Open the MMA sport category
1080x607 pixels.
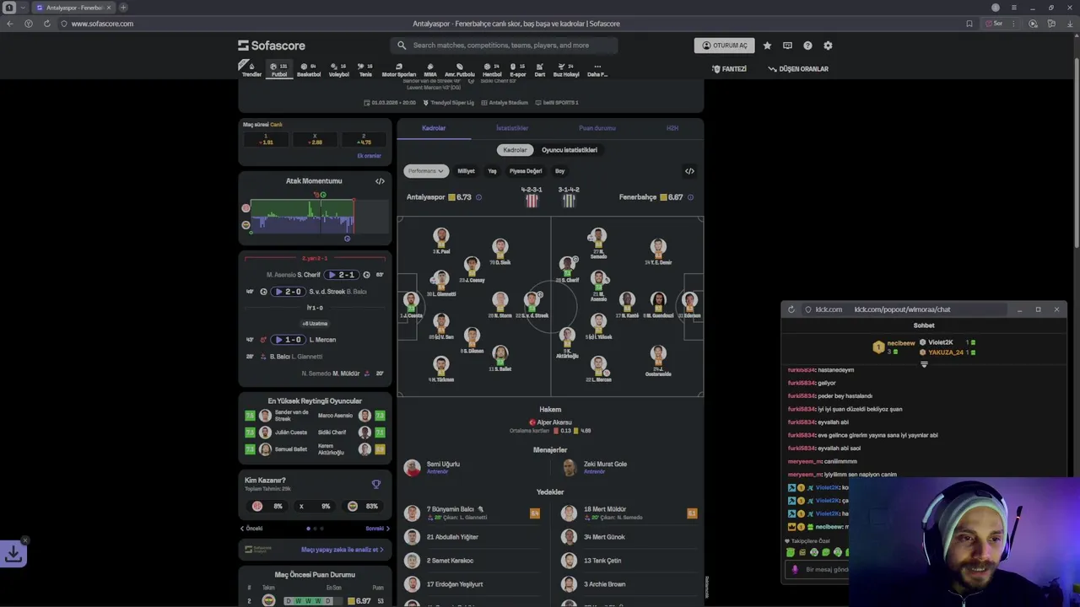coord(430,69)
